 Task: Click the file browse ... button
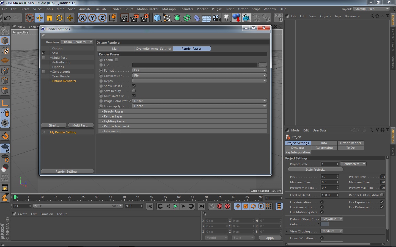pyautogui.click(x=263, y=65)
